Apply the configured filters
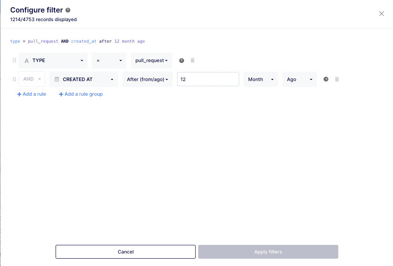 click(x=268, y=252)
